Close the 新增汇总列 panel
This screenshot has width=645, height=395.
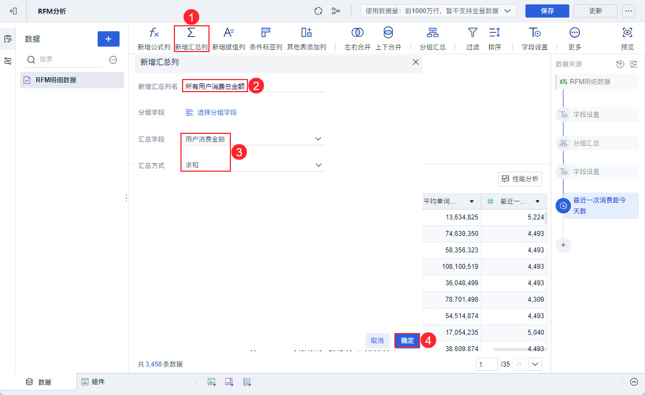point(416,62)
